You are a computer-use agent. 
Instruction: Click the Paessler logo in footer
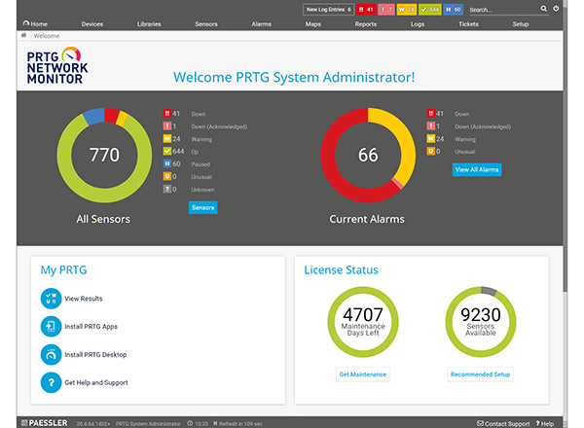point(45,423)
